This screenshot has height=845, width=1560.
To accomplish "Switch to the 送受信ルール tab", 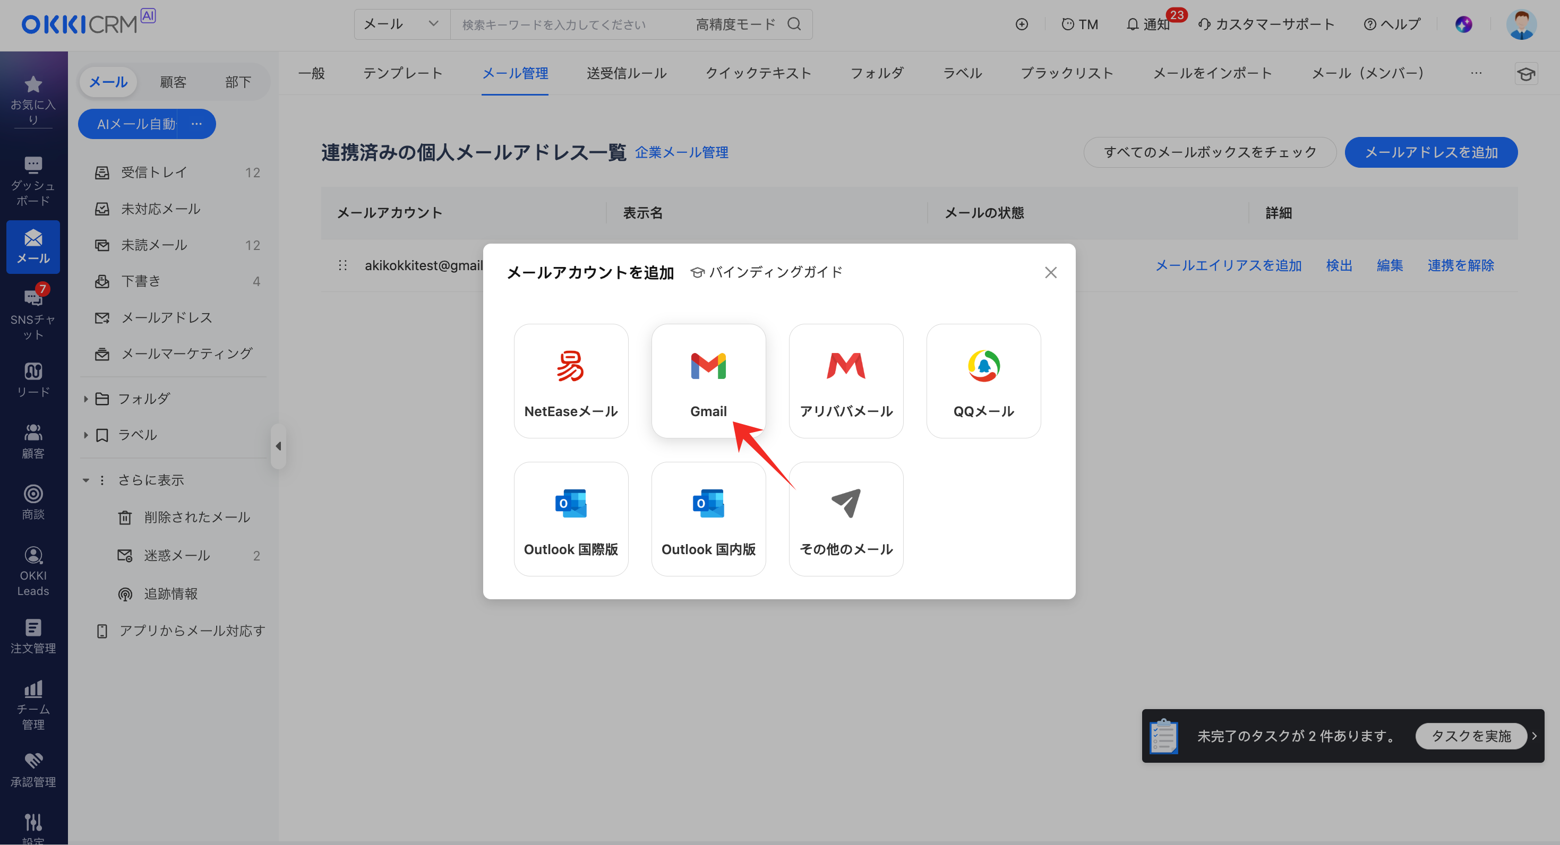I will click(x=626, y=73).
